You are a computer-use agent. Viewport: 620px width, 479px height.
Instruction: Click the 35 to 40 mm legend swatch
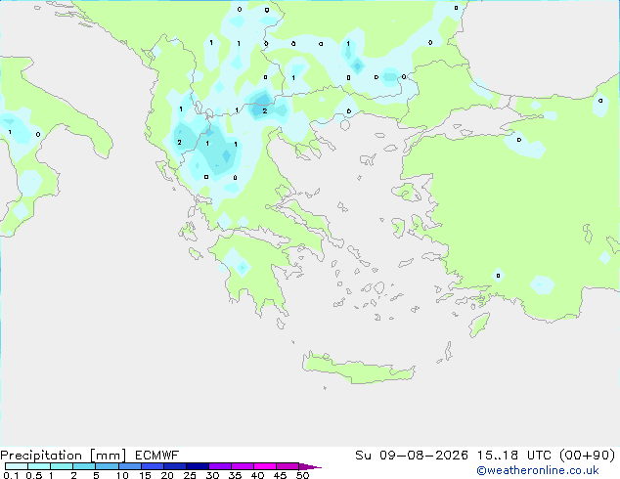click(x=242, y=466)
